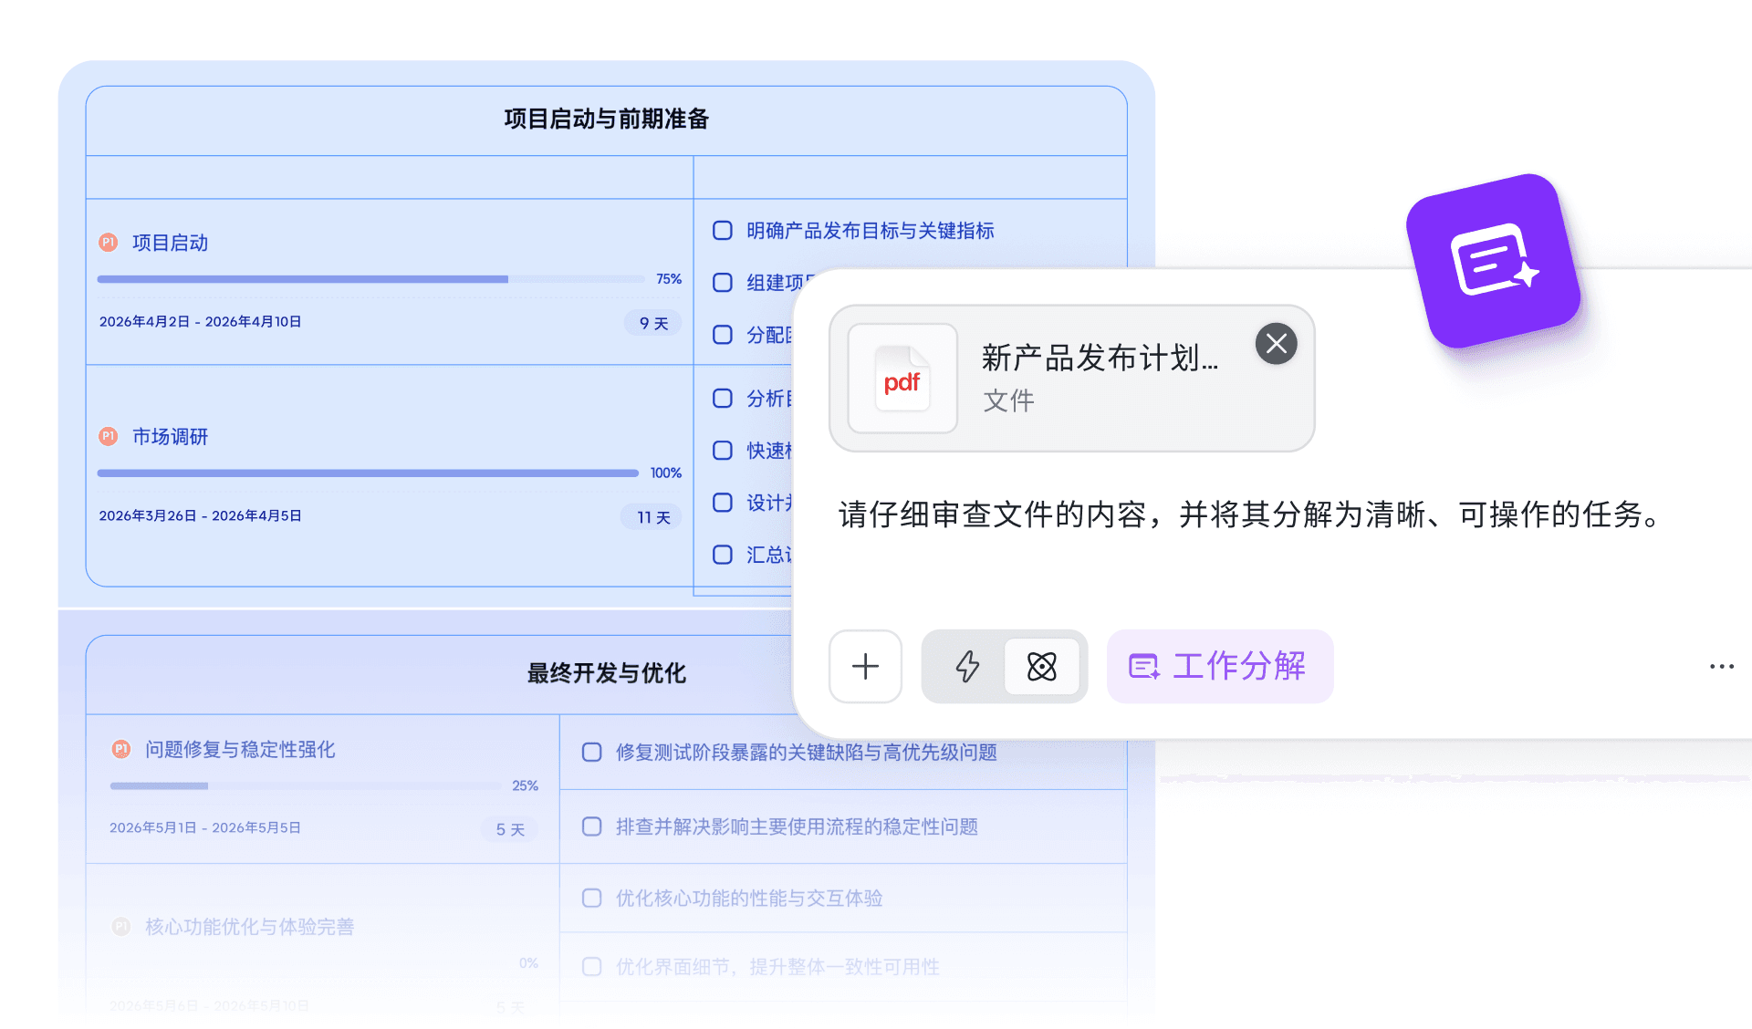This screenshot has width=1752, height=1029.
Task: Click date range 2026年4月2日 - 2026年4月10日
Action: [200, 322]
